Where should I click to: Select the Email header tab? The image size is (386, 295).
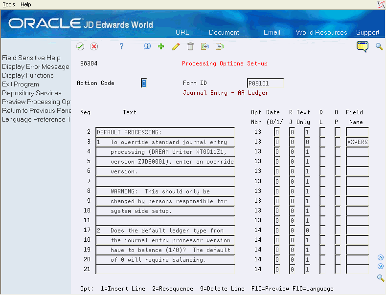coord(272,32)
